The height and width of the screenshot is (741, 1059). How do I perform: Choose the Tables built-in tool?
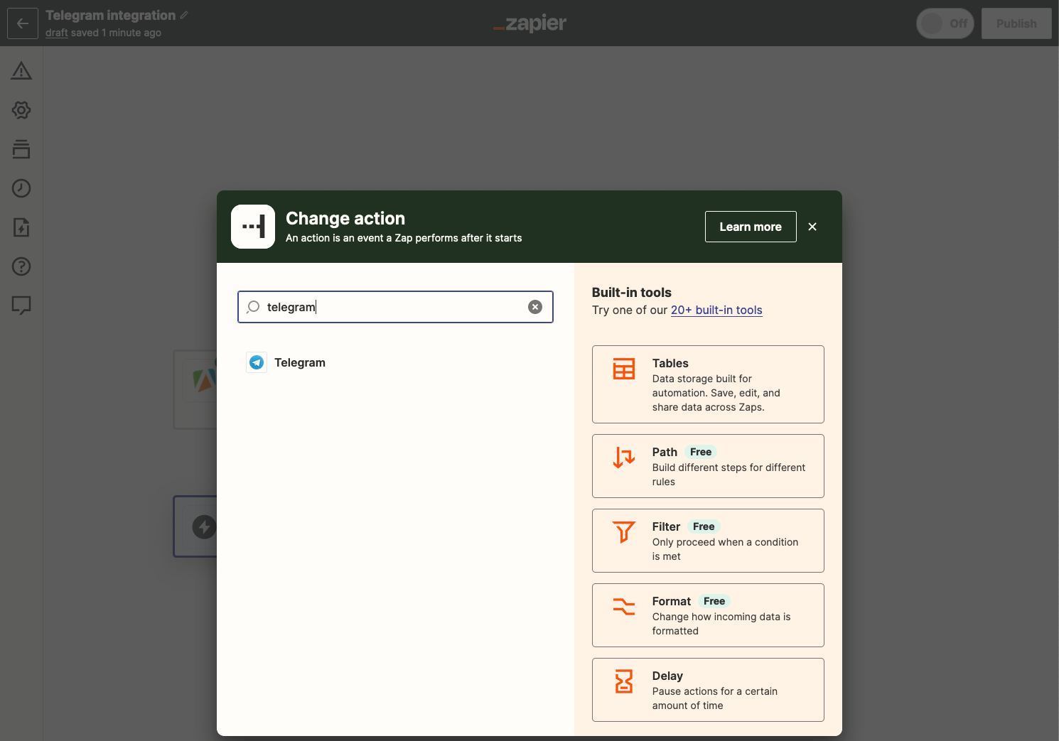coord(707,384)
